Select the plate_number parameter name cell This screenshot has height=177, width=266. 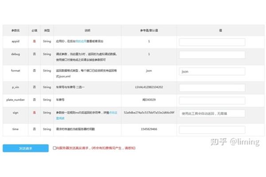[x=16, y=100]
